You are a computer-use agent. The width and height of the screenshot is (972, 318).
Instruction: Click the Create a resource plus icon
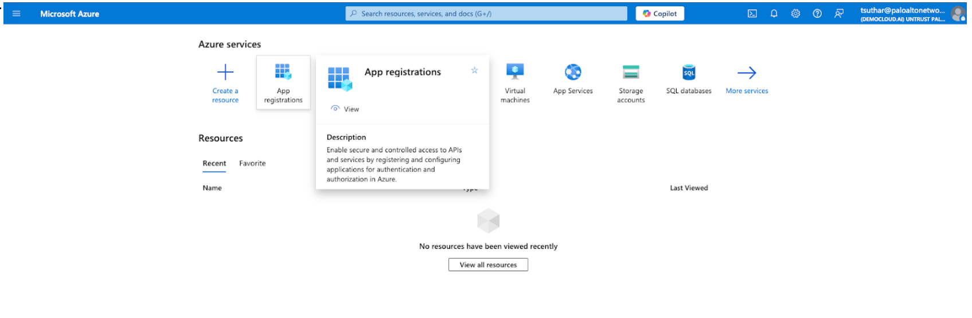[225, 72]
